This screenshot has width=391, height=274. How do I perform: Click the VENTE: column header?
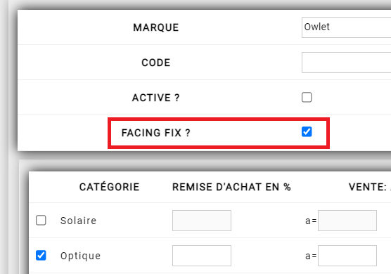369,187
